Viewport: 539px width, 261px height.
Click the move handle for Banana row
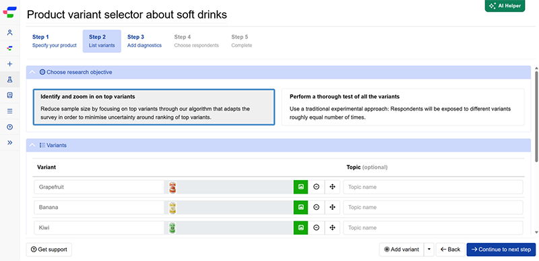point(332,207)
